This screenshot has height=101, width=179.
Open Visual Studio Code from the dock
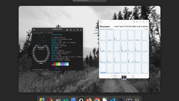pos(112,99)
